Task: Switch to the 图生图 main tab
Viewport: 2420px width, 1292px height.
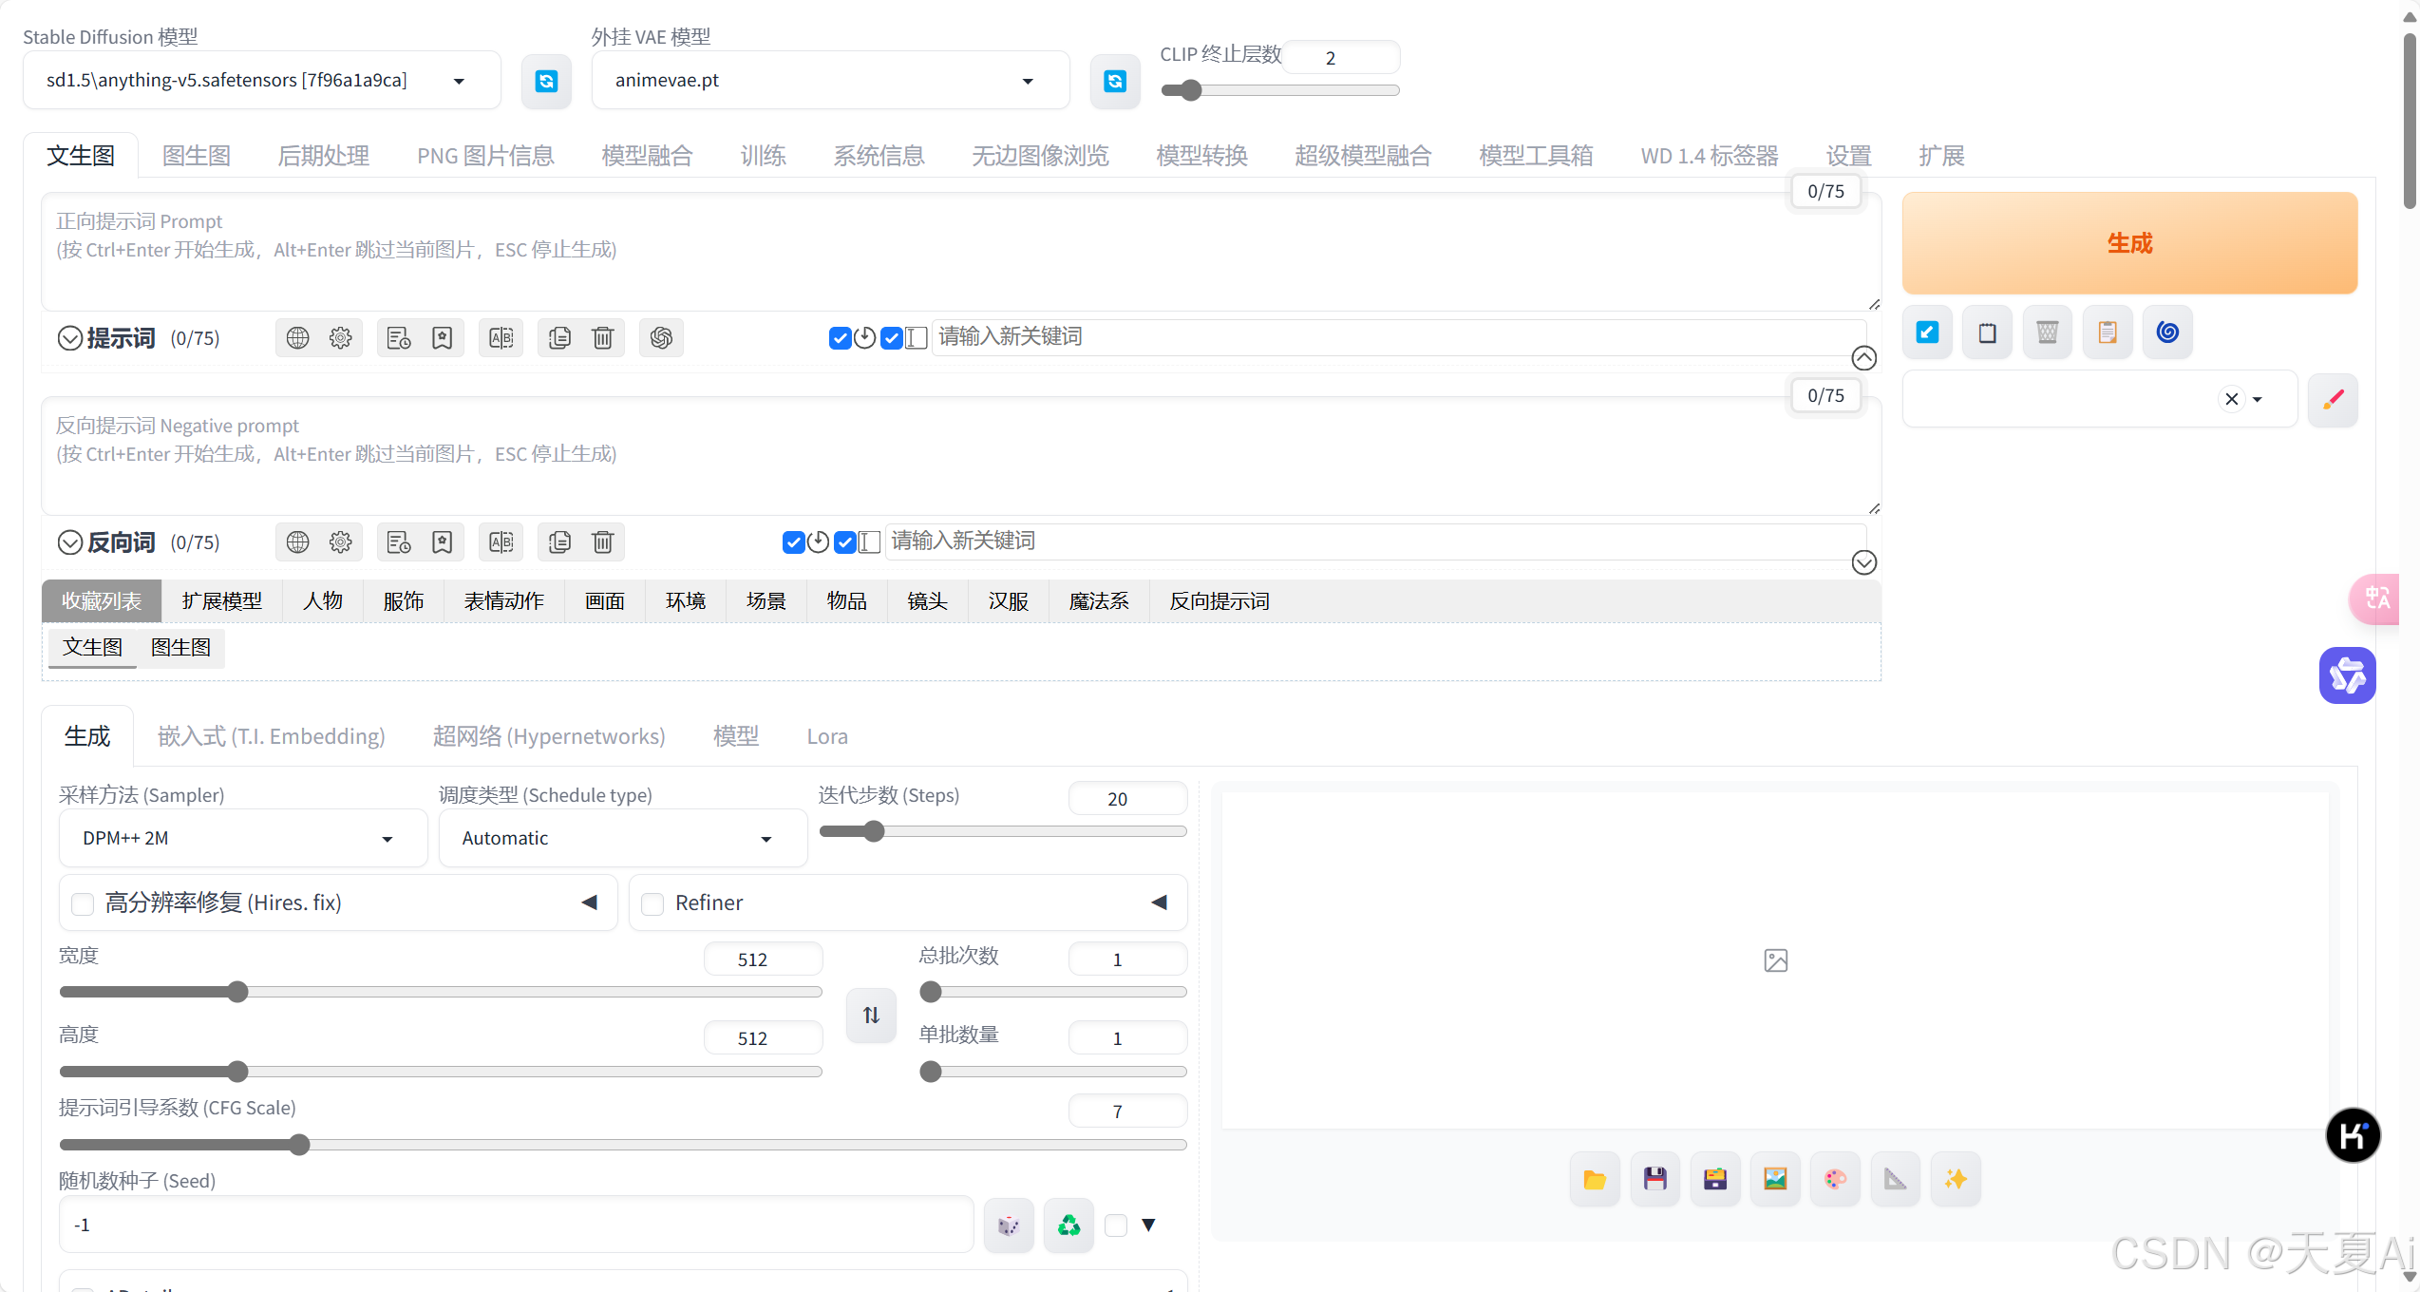Action: pos(197,156)
